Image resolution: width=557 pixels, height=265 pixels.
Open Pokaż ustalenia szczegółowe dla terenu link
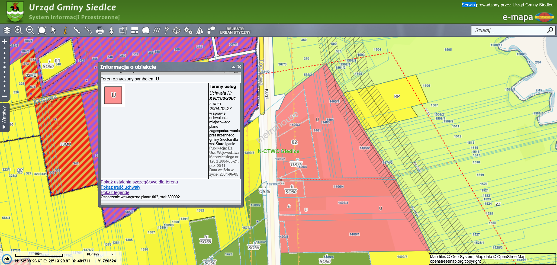(x=139, y=182)
